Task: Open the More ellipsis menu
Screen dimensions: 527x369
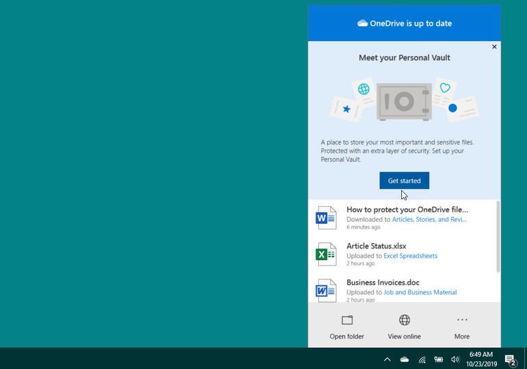Action: pos(462,320)
